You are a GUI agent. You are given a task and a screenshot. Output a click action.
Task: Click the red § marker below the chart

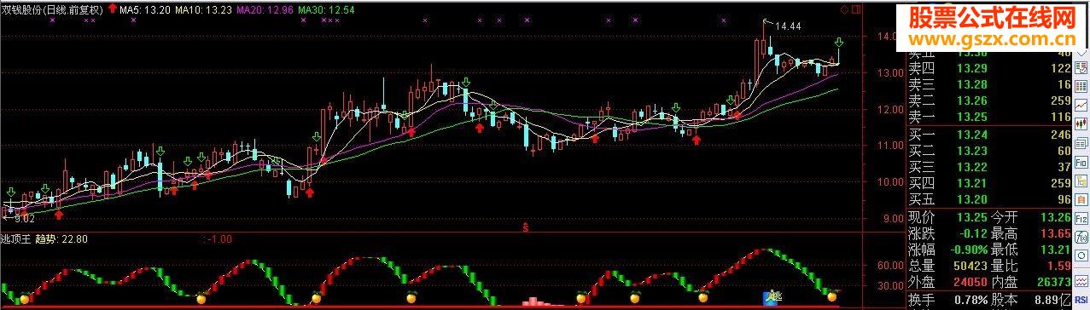525,227
